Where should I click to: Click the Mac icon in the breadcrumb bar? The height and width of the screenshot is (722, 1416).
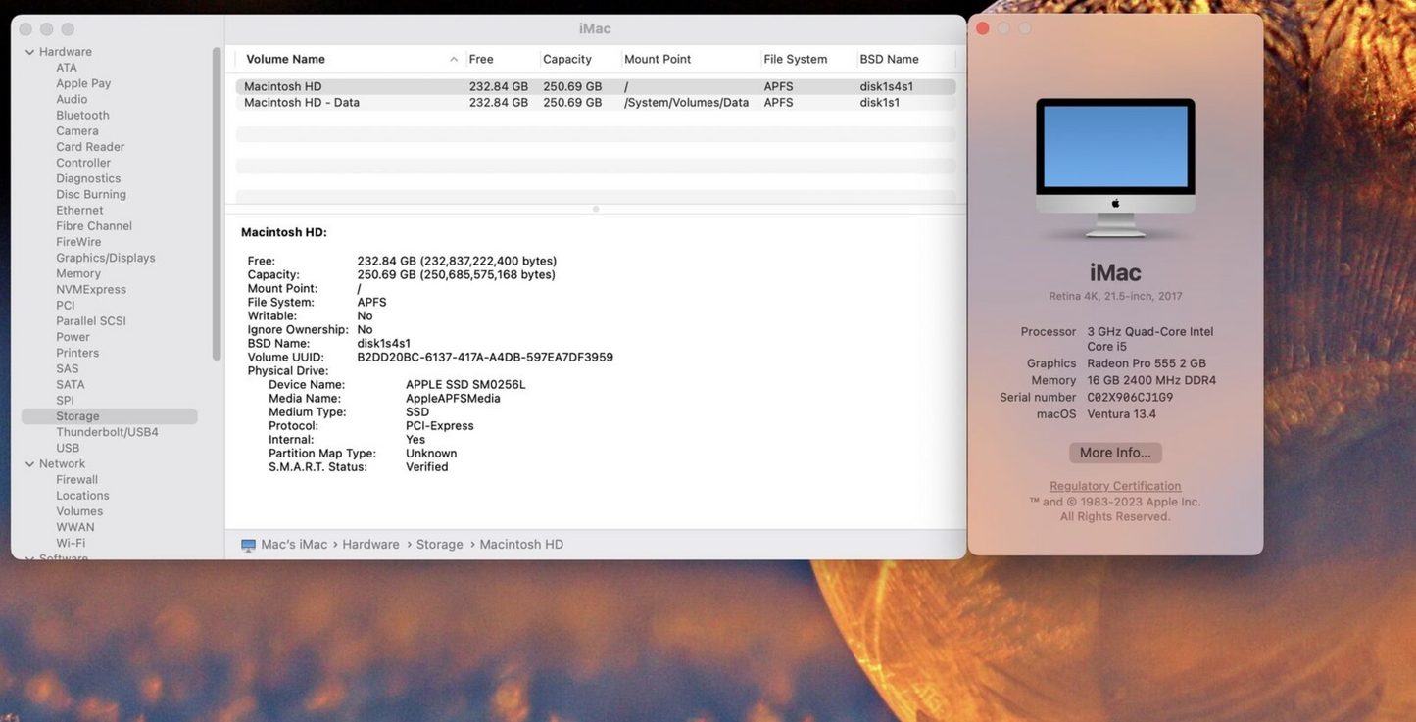pyautogui.click(x=245, y=543)
